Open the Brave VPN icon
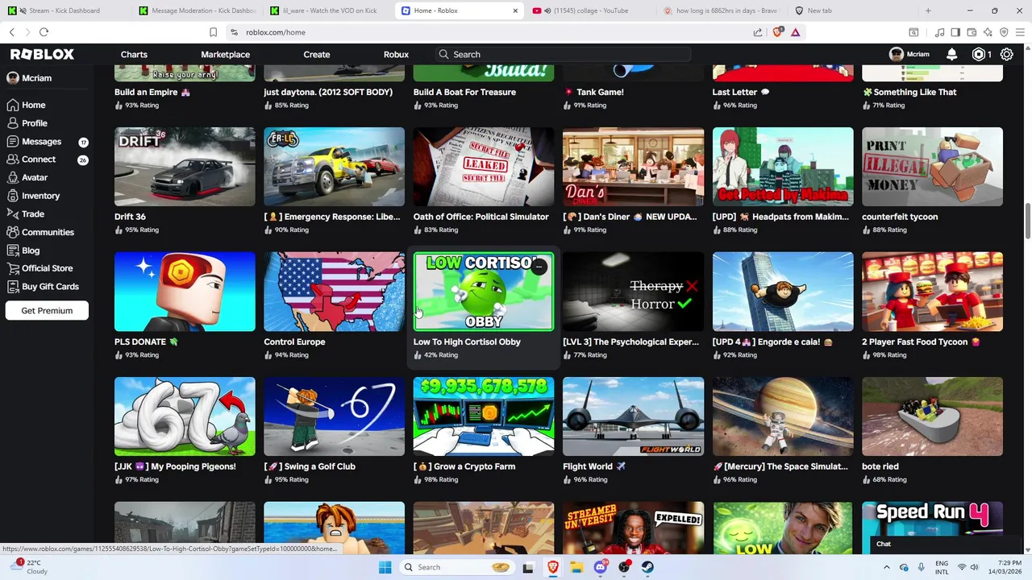The image size is (1032, 580). pyautogui.click(x=1004, y=32)
